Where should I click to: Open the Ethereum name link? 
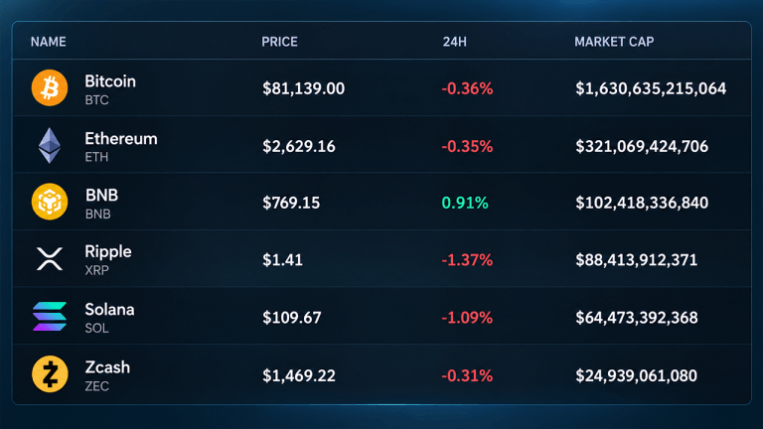121,139
